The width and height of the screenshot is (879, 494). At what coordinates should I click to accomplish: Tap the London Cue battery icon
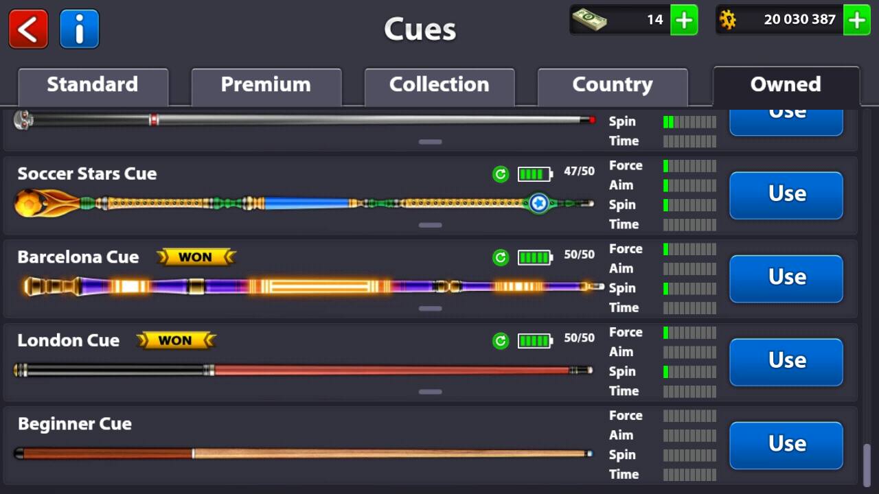point(535,340)
